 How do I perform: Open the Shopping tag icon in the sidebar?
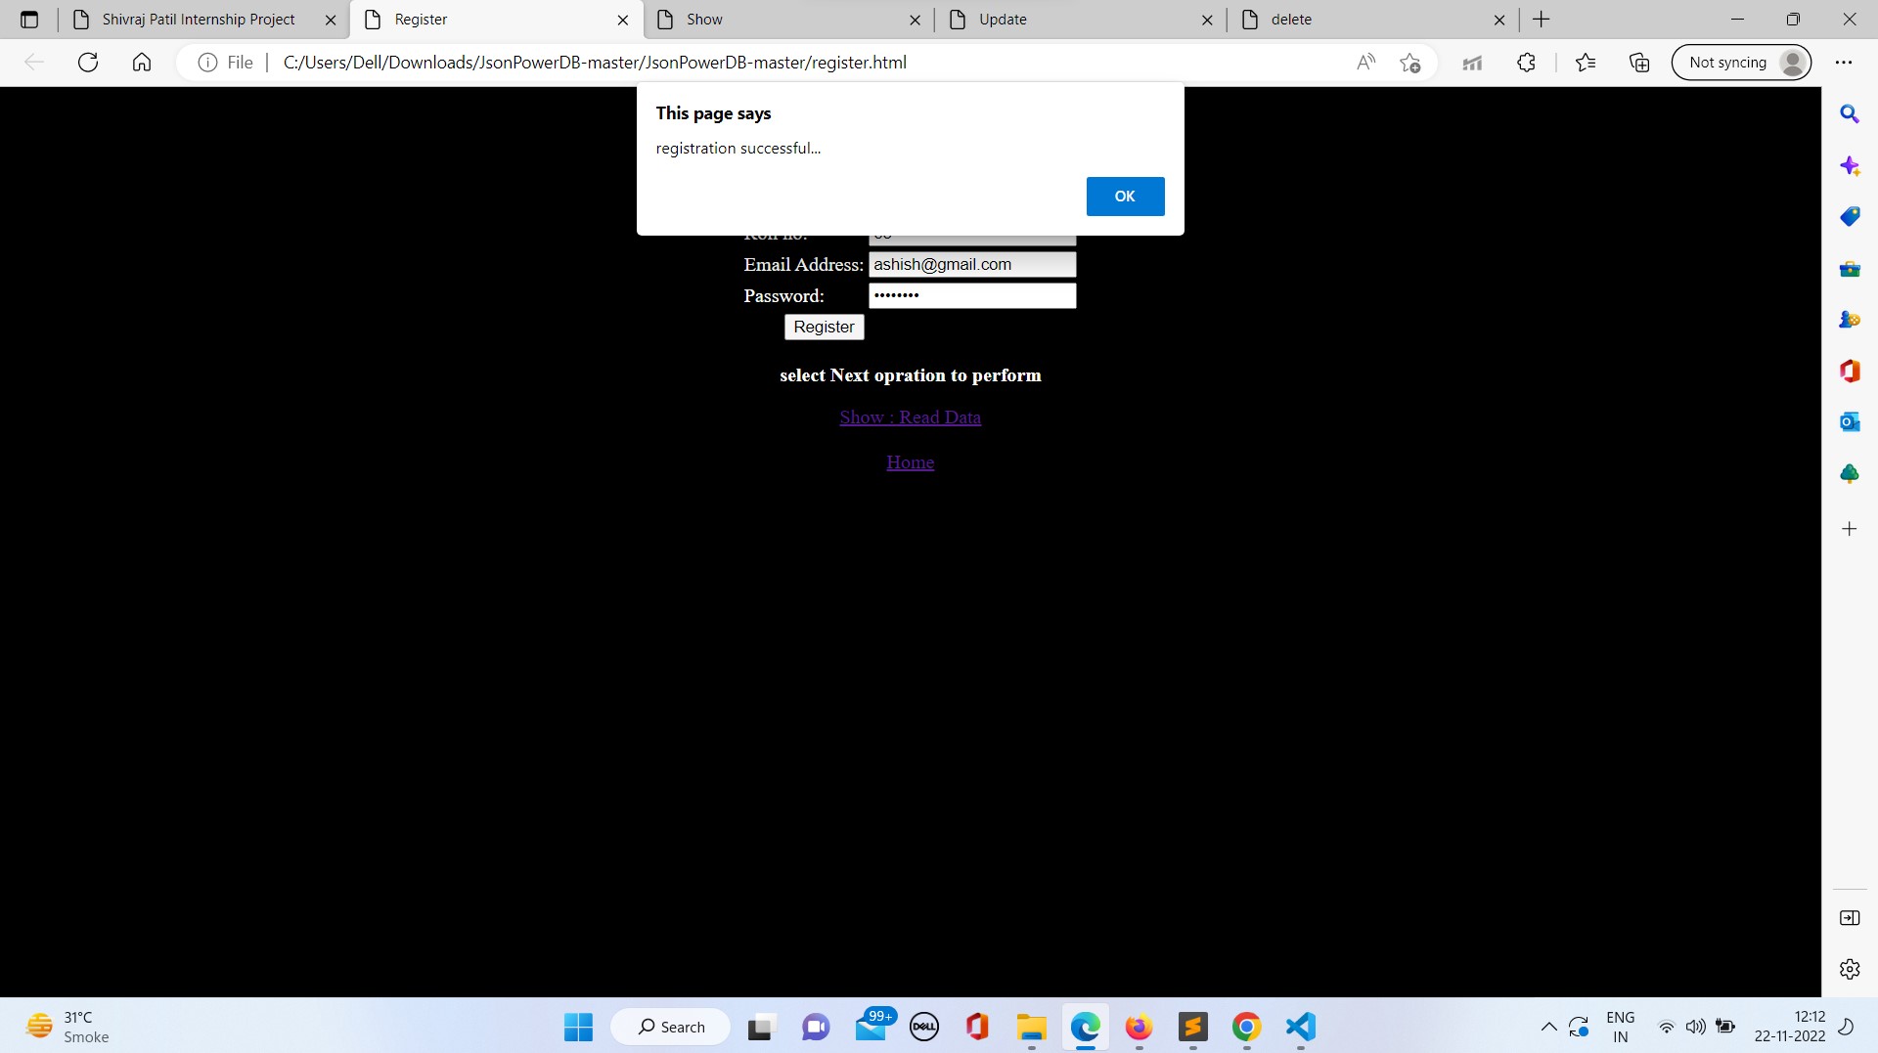(x=1851, y=216)
